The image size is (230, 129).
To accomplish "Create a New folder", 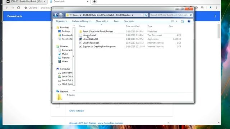I will [129, 21].
